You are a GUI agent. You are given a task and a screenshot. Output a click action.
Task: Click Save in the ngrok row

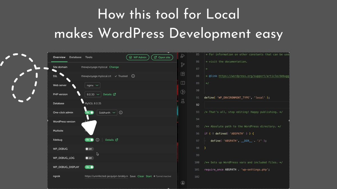(133, 176)
